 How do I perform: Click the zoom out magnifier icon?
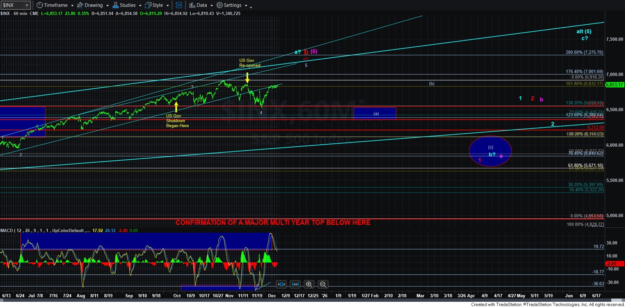click(323, 285)
